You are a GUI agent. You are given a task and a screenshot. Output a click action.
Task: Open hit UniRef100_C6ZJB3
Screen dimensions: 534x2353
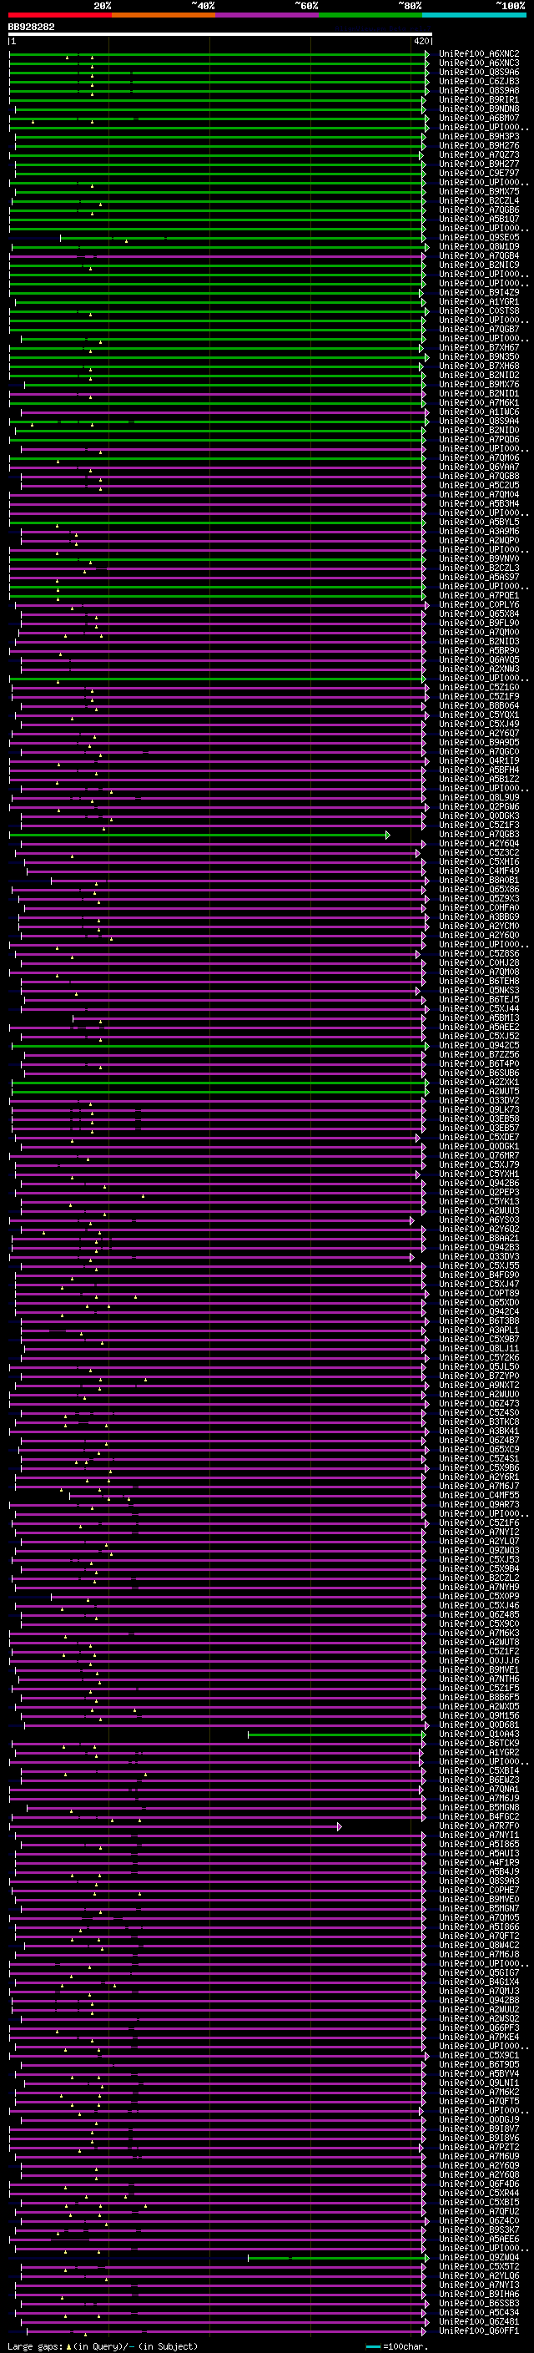[479, 81]
